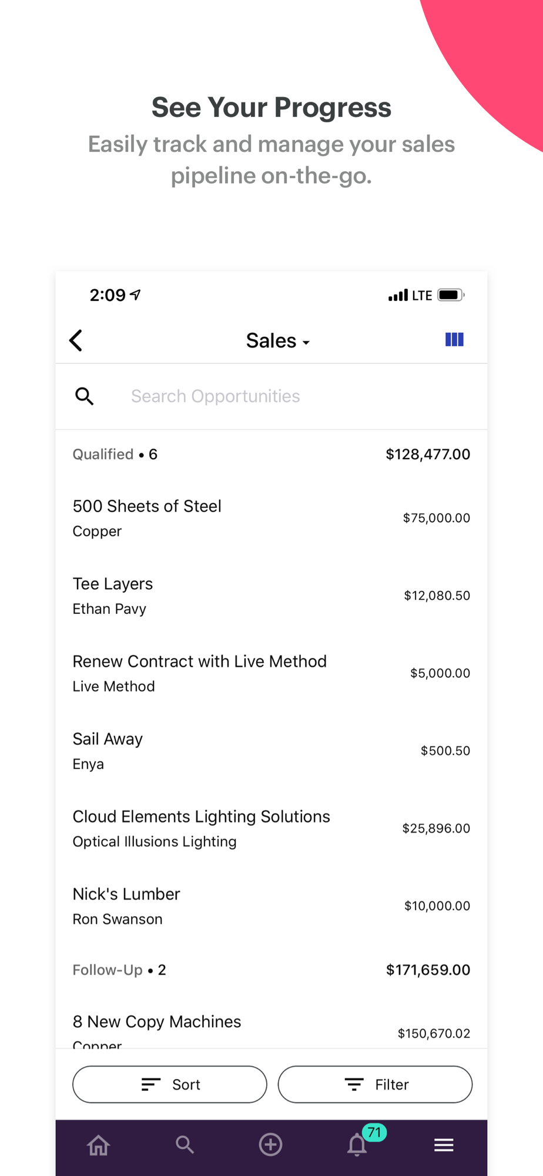Switch to the board columns view
This screenshot has height=1176, width=543.
[x=454, y=340]
